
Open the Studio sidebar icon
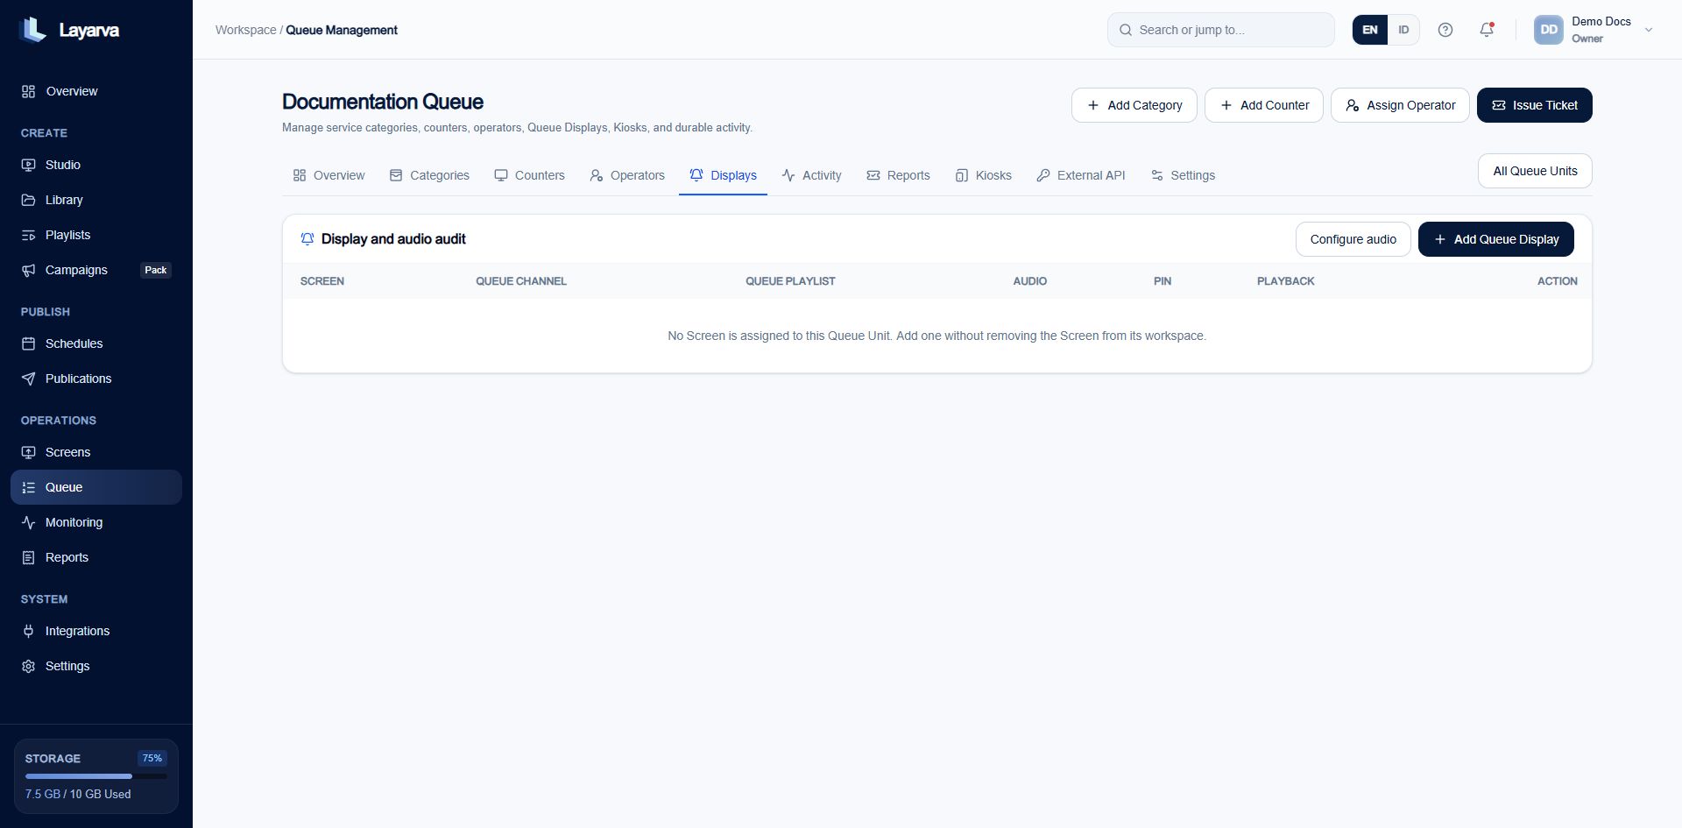coord(28,165)
